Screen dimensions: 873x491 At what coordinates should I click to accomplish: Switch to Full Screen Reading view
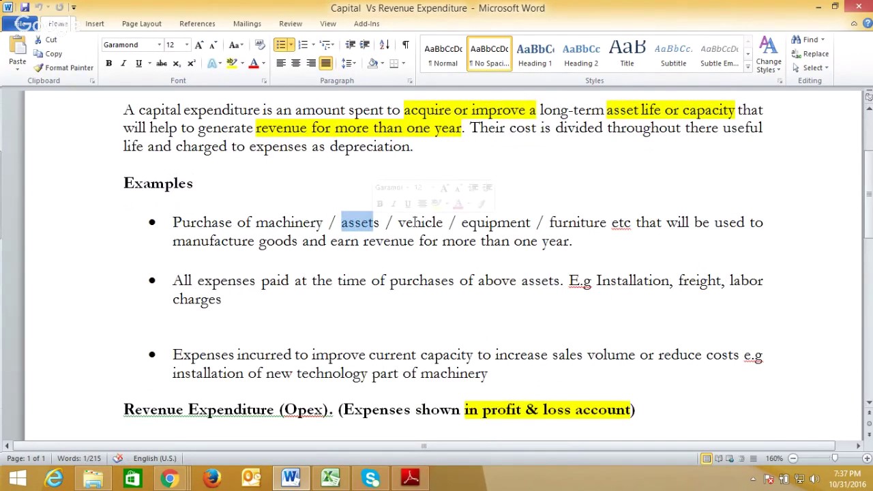(x=718, y=458)
